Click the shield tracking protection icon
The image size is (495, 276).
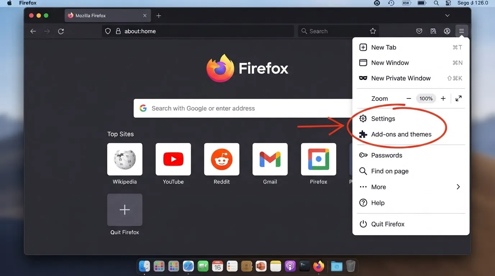108,31
